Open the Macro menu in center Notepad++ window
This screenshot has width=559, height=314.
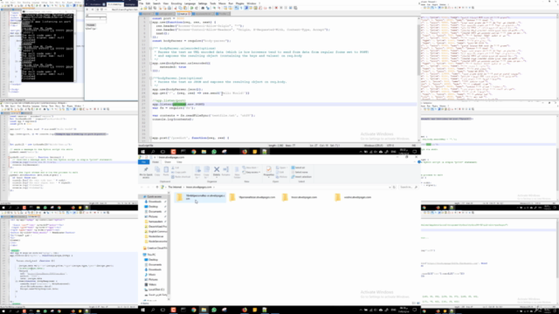[222, 3]
